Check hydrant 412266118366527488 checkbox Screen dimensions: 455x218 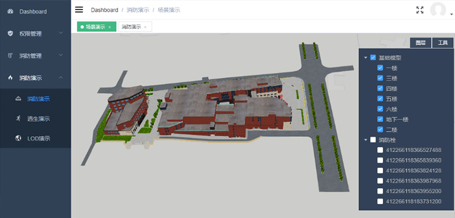tap(380, 150)
